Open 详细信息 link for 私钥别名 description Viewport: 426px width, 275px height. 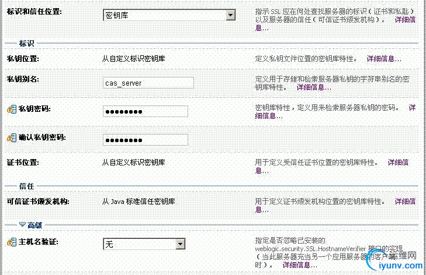314,87
